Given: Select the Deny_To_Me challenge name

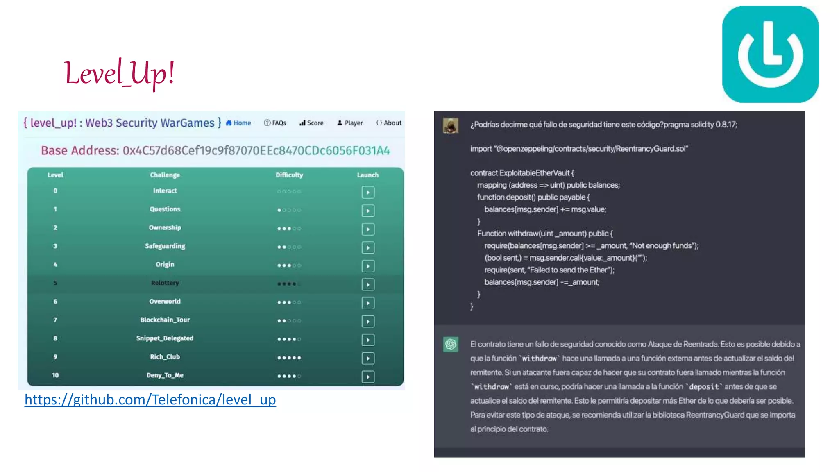Looking at the screenshot, I should pyautogui.click(x=165, y=375).
